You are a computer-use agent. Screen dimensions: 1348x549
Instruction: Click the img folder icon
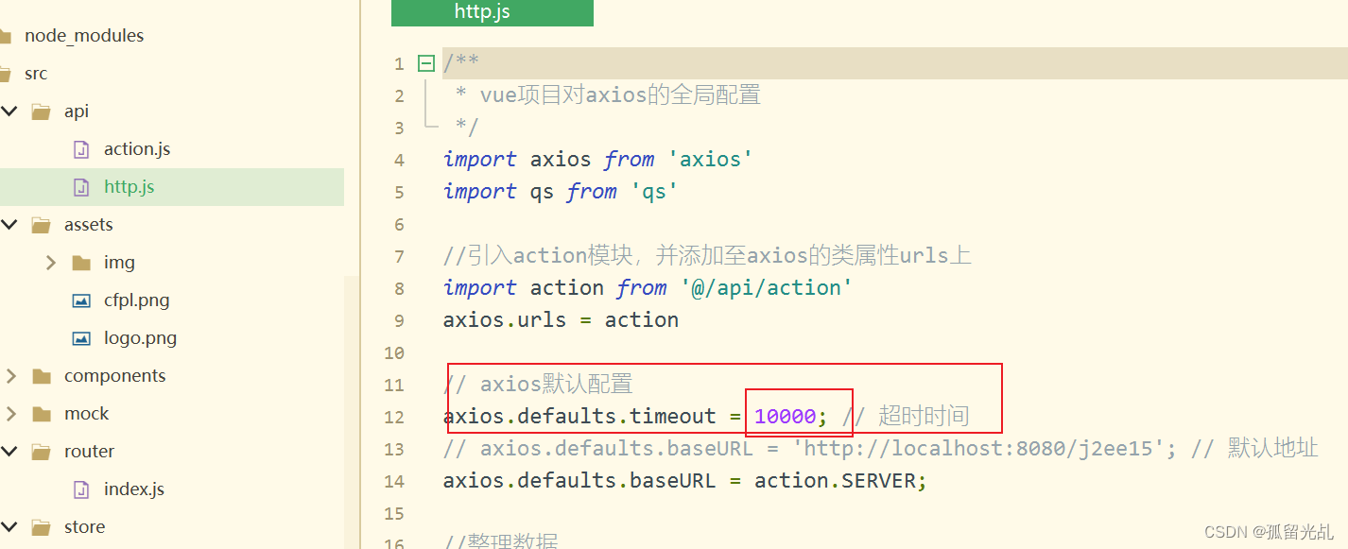click(x=82, y=263)
